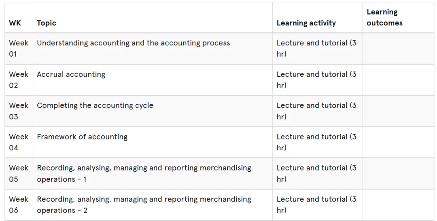Image resolution: width=437 pixels, height=221 pixels.
Task: Click the Topic column header
Action: pyautogui.click(x=47, y=23)
